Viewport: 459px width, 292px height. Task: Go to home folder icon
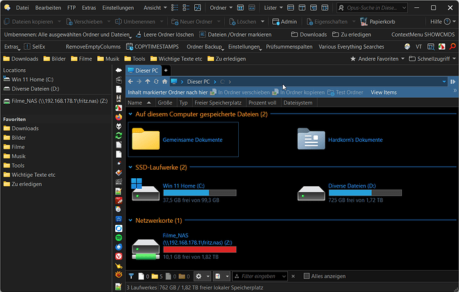pyautogui.click(x=165, y=82)
